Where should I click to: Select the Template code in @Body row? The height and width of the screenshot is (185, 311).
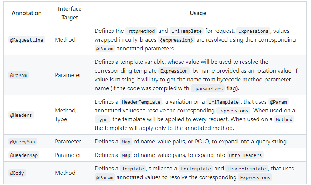pyautogui.click(x=133, y=169)
